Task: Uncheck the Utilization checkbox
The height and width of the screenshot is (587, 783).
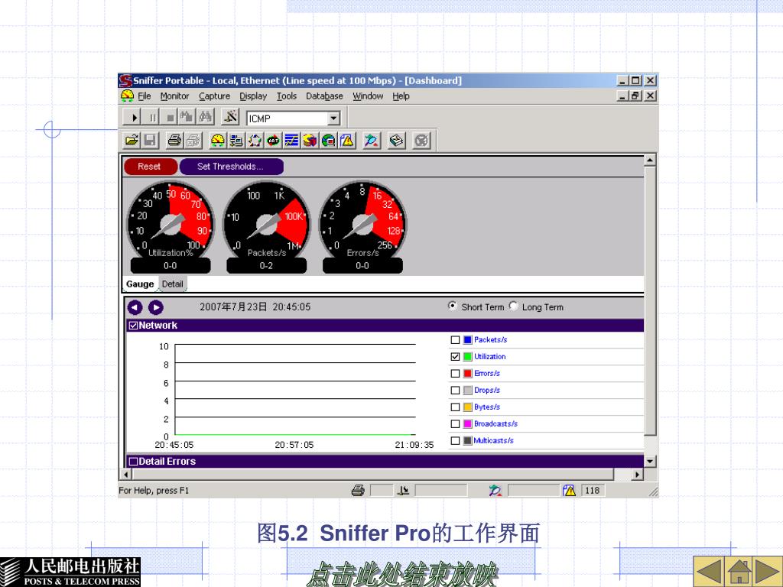Action: tap(455, 357)
